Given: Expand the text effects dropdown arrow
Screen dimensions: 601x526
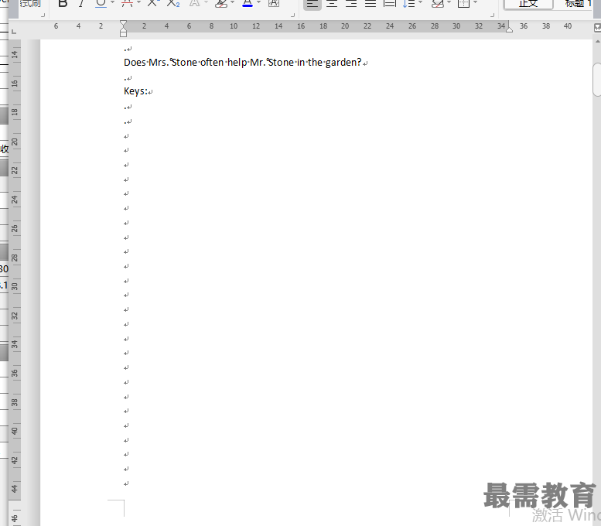Looking at the screenshot, I should tap(207, 2).
